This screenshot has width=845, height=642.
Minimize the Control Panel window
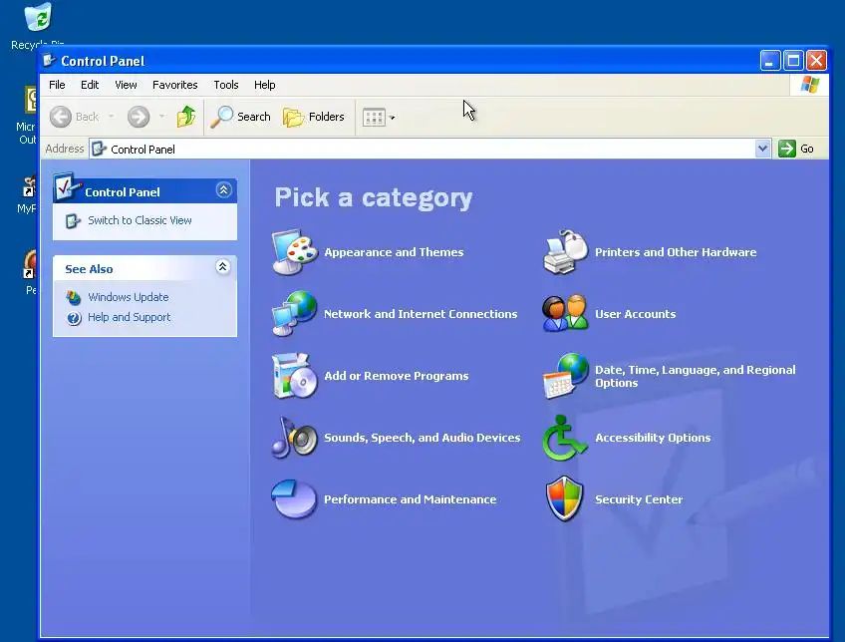770,61
